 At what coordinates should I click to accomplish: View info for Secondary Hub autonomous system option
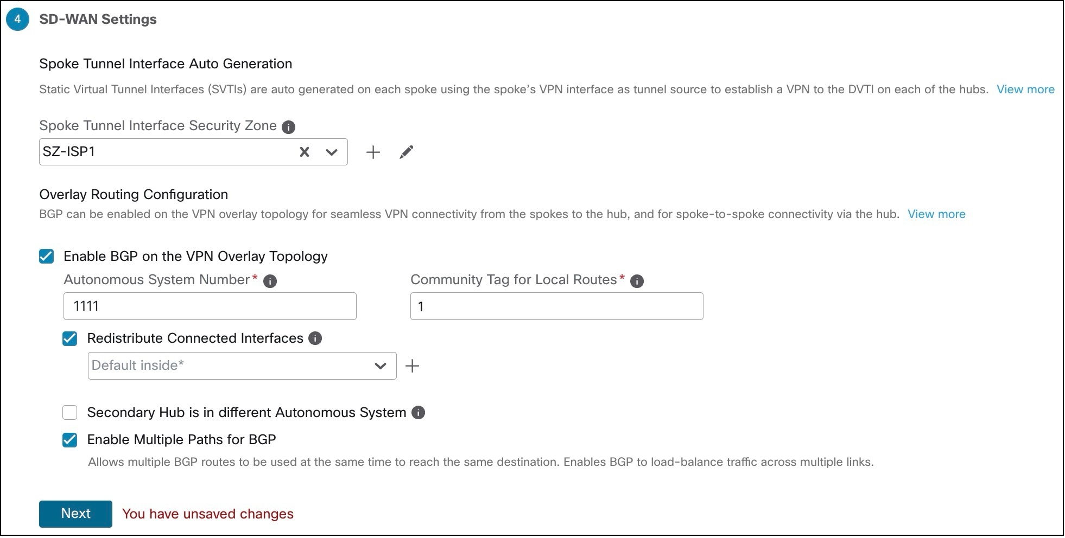point(418,413)
